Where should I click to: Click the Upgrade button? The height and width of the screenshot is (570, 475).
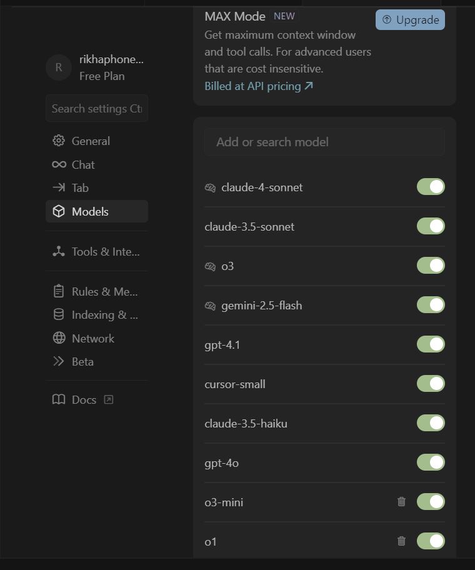click(410, 19)
